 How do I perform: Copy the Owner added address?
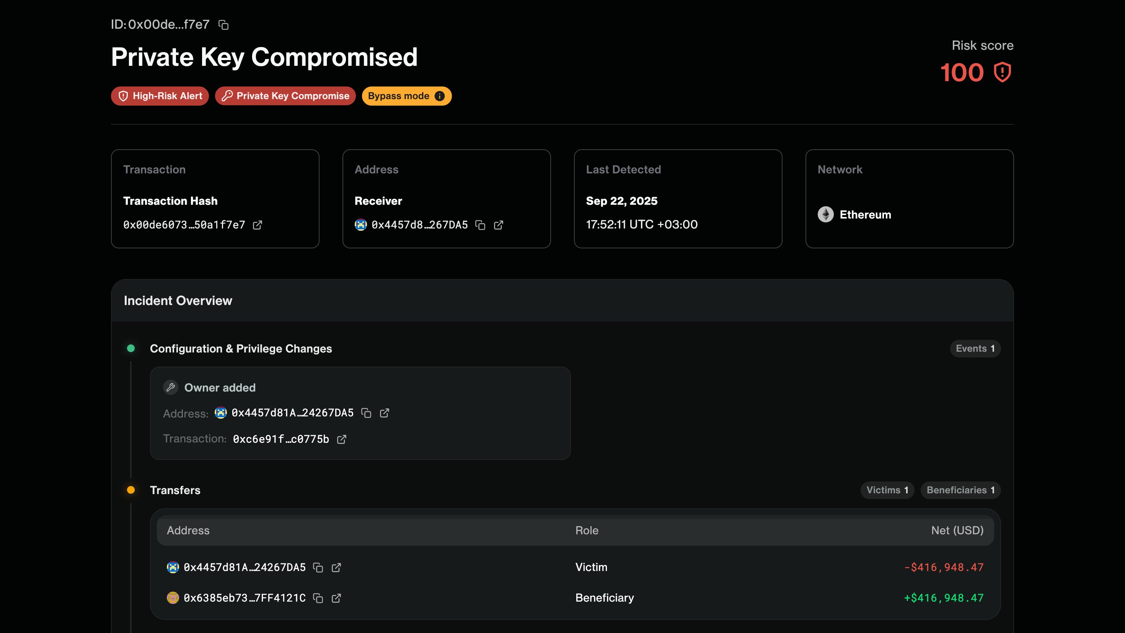point(367,413)
